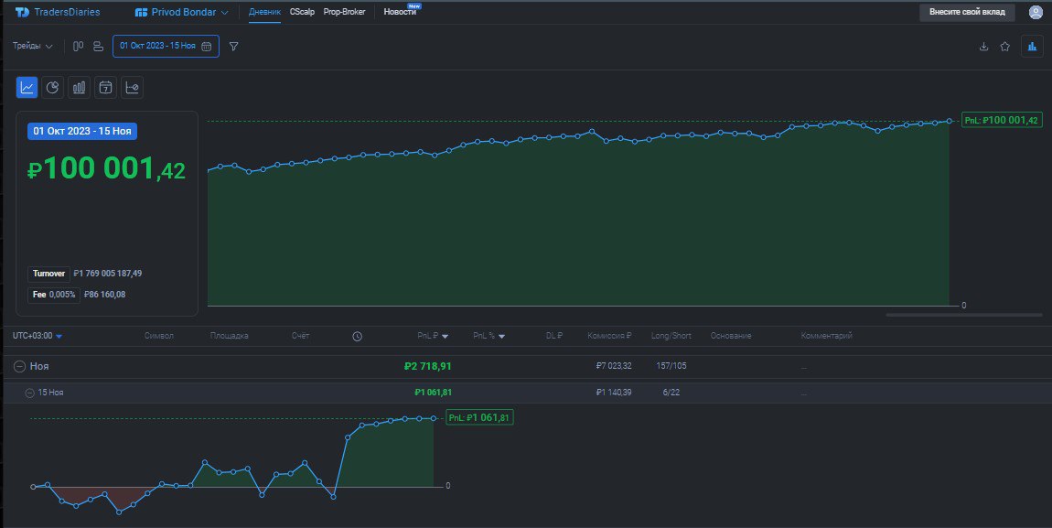Viewport: 1052px width, 528px height.
Task: Open the CScalp tab
Action: tap(302, 12)
